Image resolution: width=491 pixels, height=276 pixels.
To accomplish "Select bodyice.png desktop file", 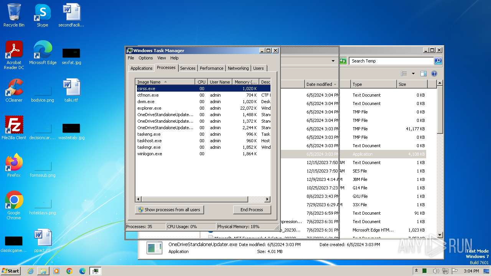I will (43, 93).
